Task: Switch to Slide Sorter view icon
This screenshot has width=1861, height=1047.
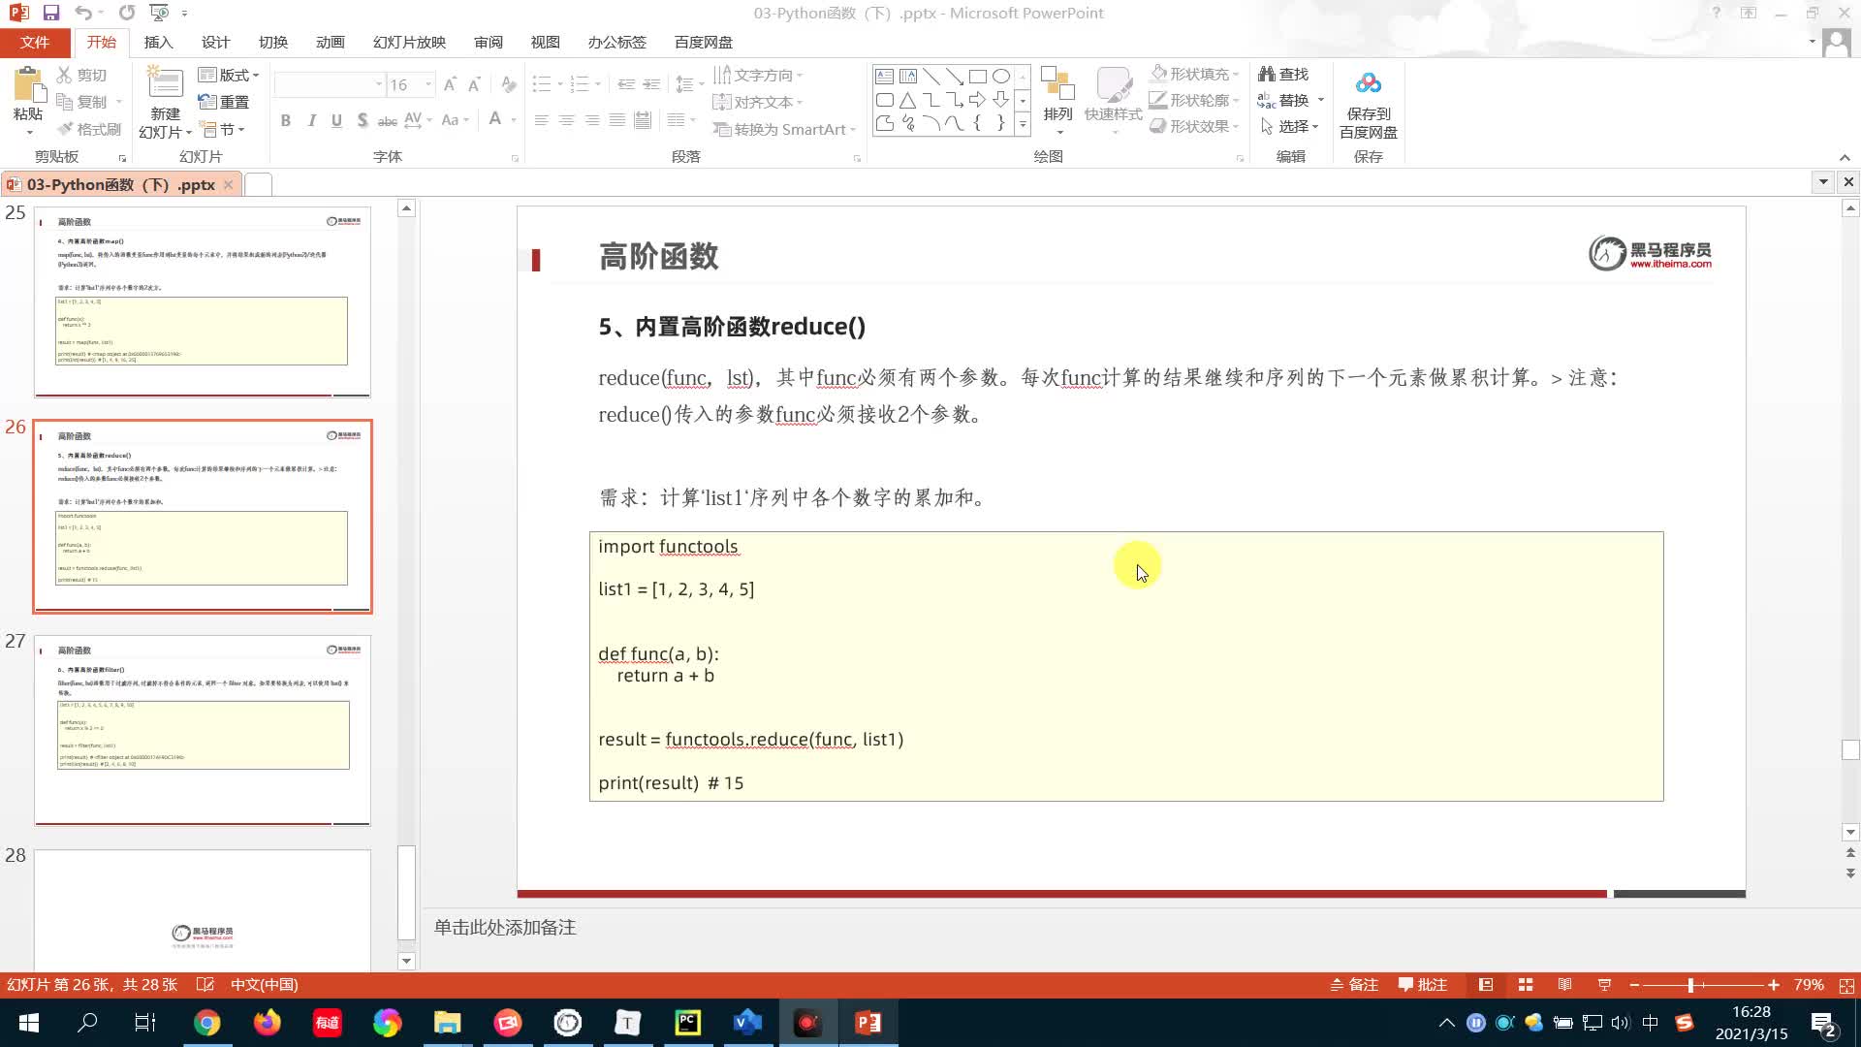Action: (x=1526, y=985)
